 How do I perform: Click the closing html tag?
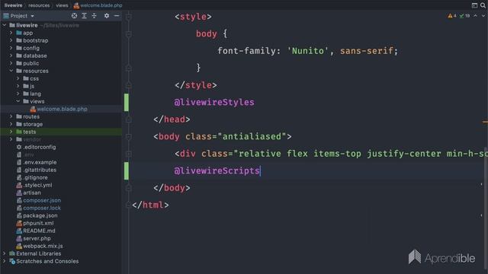pos(150,205)
